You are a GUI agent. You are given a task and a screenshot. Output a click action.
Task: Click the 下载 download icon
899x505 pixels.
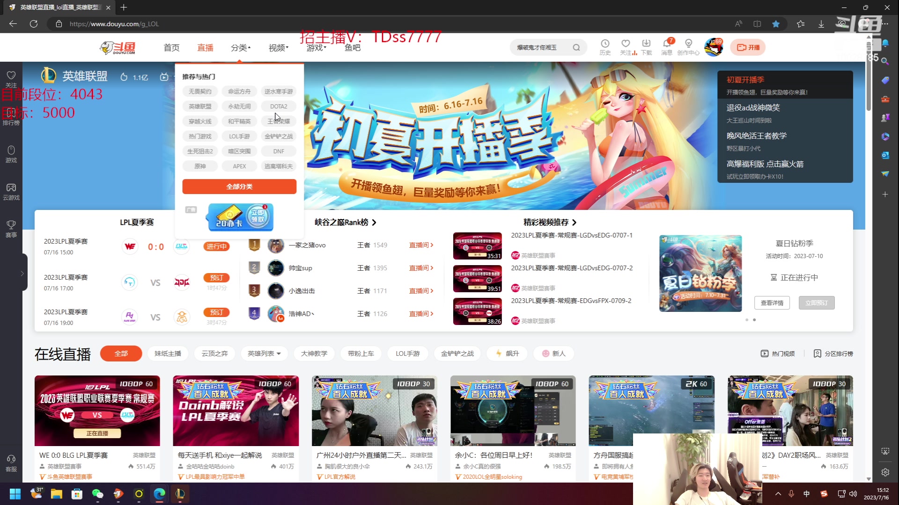(x=646, y=47)
